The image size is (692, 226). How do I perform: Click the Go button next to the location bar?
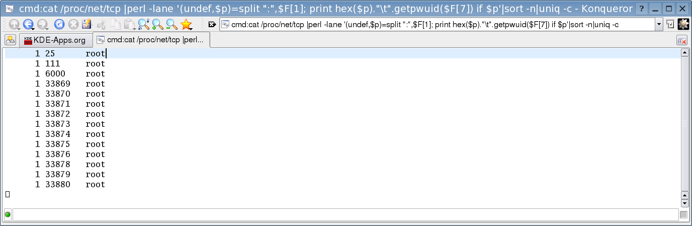670,24
